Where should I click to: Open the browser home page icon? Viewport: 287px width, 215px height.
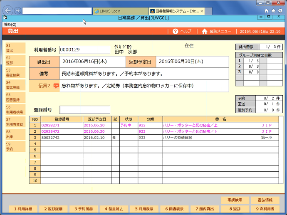(267, 11)
